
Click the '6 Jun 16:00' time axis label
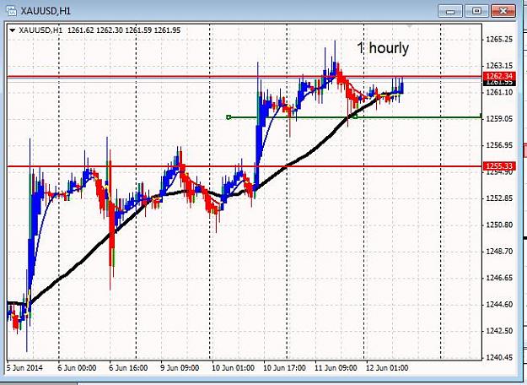pos(128,368)
